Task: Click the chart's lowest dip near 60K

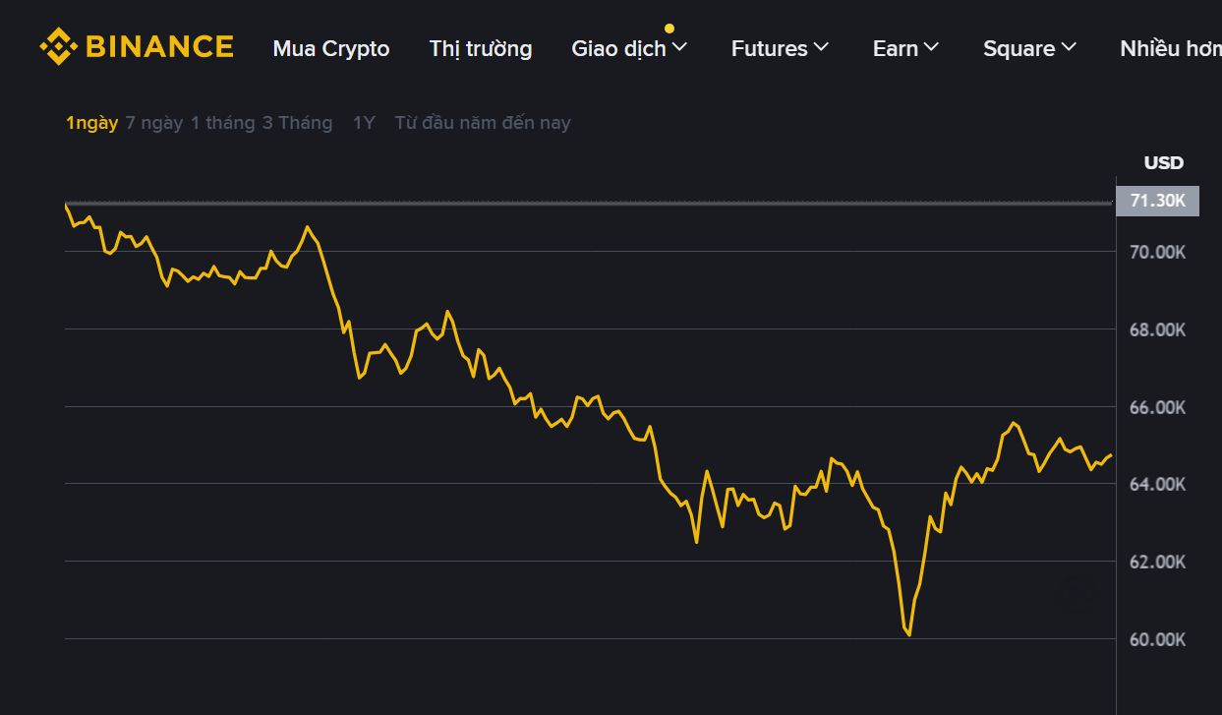Action: point(909,634)
